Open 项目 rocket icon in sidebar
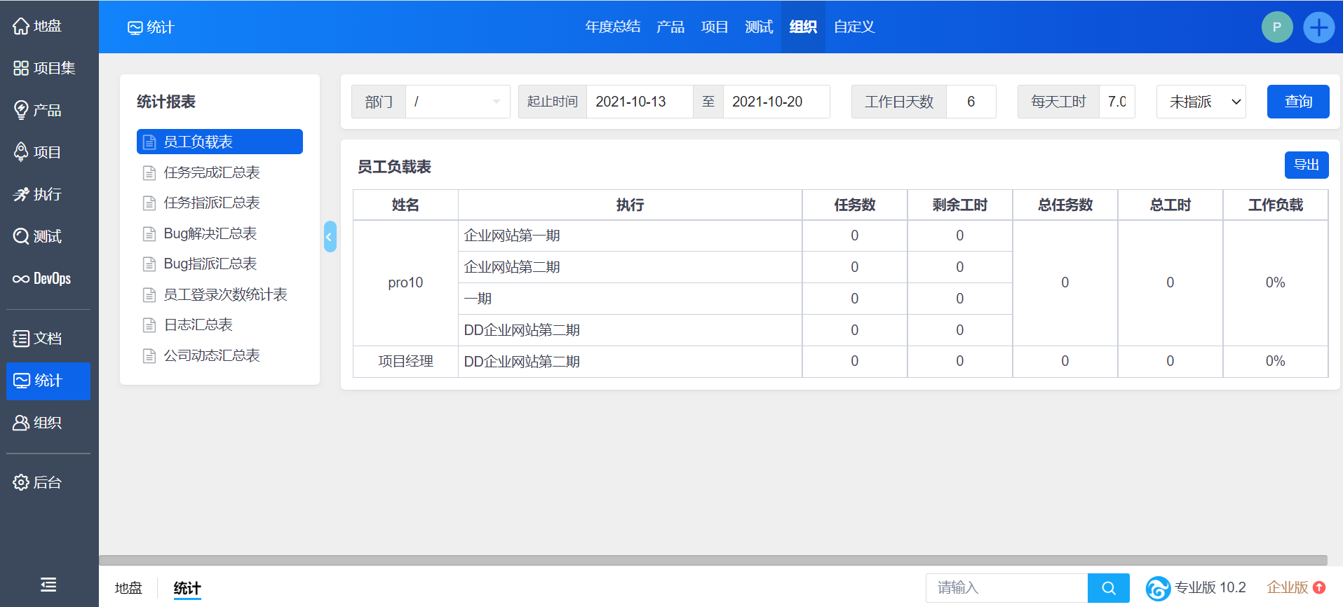Viewport: 1343px width, 607px height. coord(21,152)
